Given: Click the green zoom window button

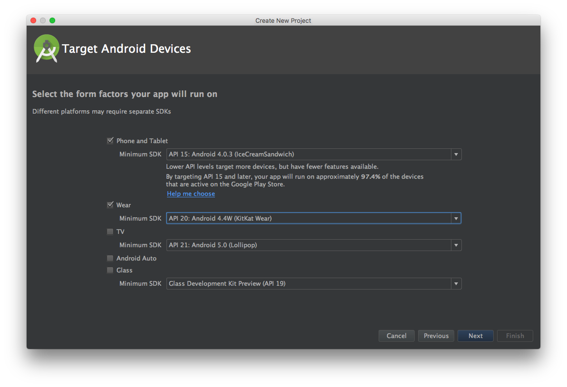Looking at the screenshot, I should click(52, 20).
